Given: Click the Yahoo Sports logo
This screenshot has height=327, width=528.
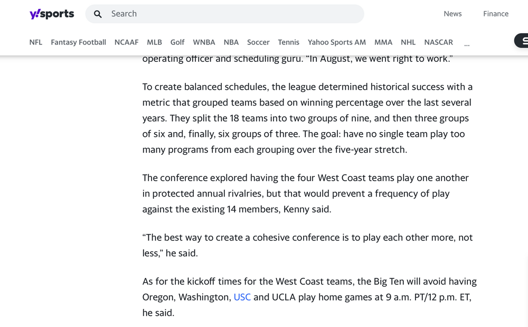Looking at the screenshot, I should coord(52,14).
